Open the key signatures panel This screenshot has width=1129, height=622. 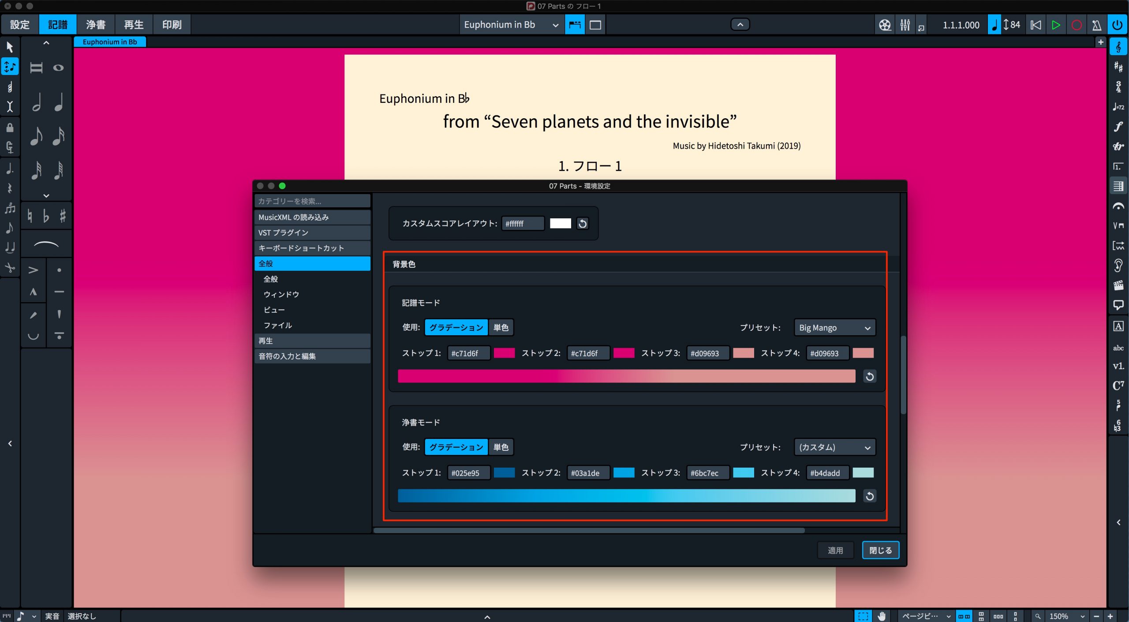1118,67
